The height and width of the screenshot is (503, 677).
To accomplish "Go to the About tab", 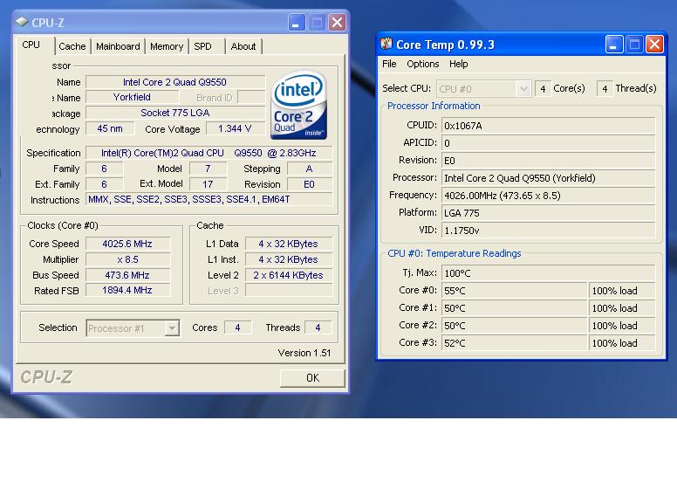I will click(243, 46).
